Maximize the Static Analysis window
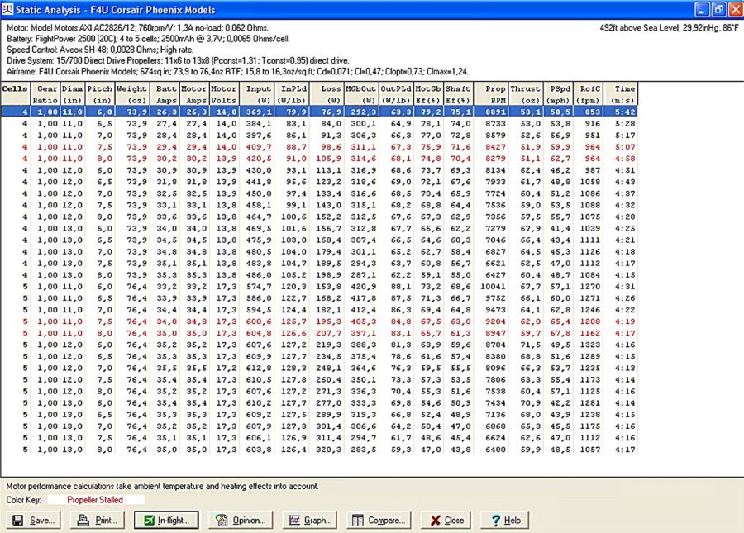 (717, 10)
